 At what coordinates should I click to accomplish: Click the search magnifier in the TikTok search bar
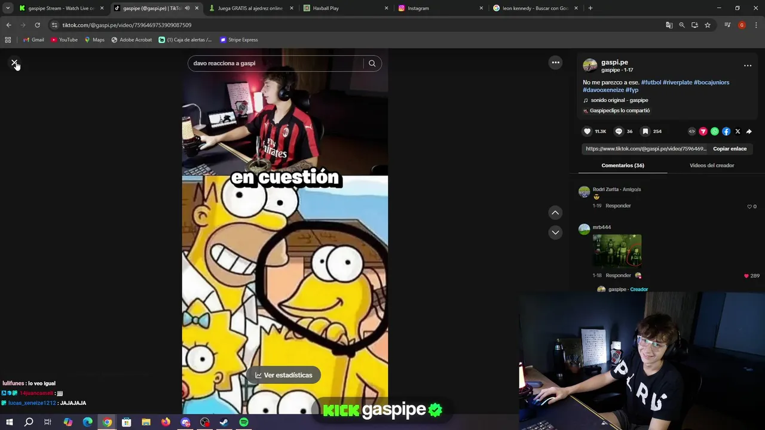[372, 63]
